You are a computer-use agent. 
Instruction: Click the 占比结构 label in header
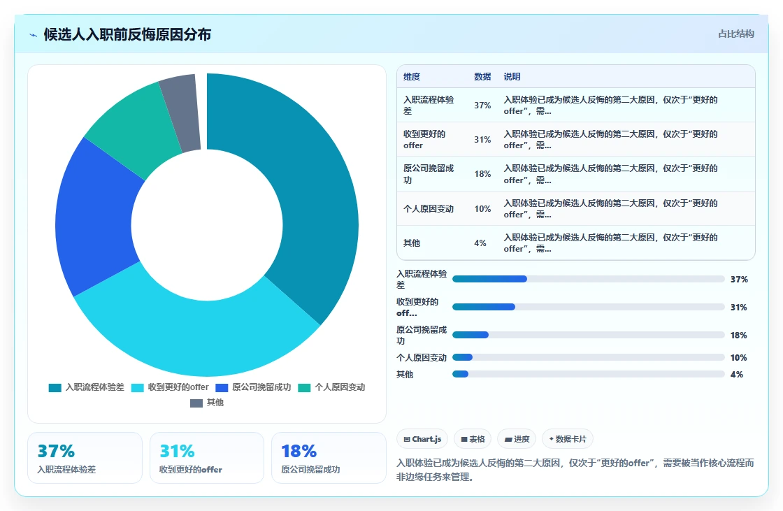pos(736,34)
